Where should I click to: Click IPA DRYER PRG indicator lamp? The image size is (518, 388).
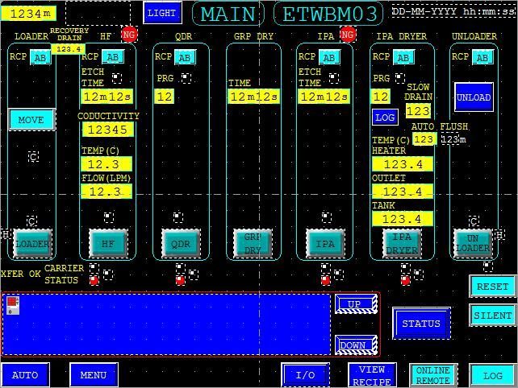click(x=400, y=78)
